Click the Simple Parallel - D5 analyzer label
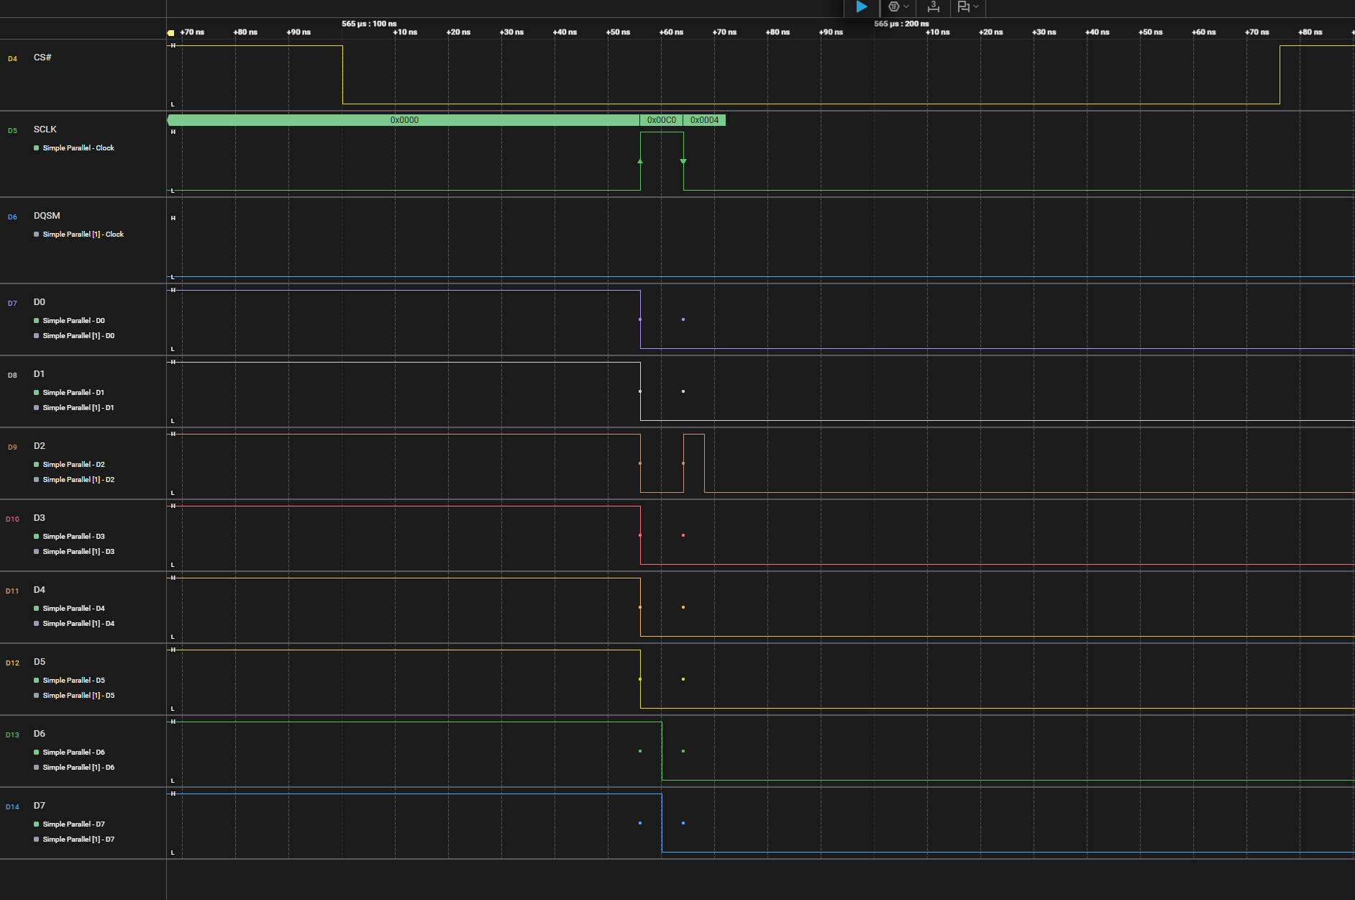The height and width of the screenshot is (900, 1355). (x=73, y=681)
